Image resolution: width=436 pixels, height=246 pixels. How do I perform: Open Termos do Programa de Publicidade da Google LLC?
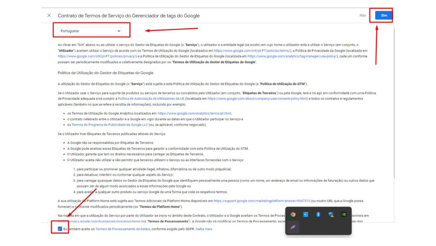110,125
